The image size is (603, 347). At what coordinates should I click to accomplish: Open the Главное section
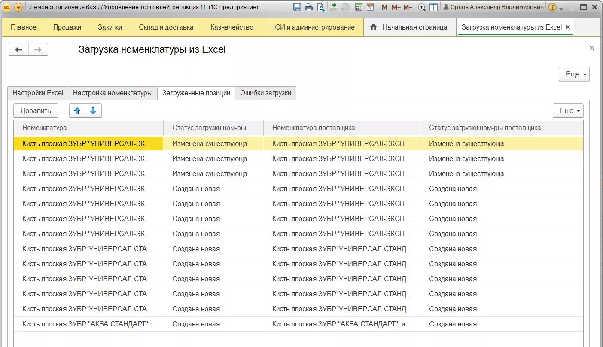(x=24, y=27)
